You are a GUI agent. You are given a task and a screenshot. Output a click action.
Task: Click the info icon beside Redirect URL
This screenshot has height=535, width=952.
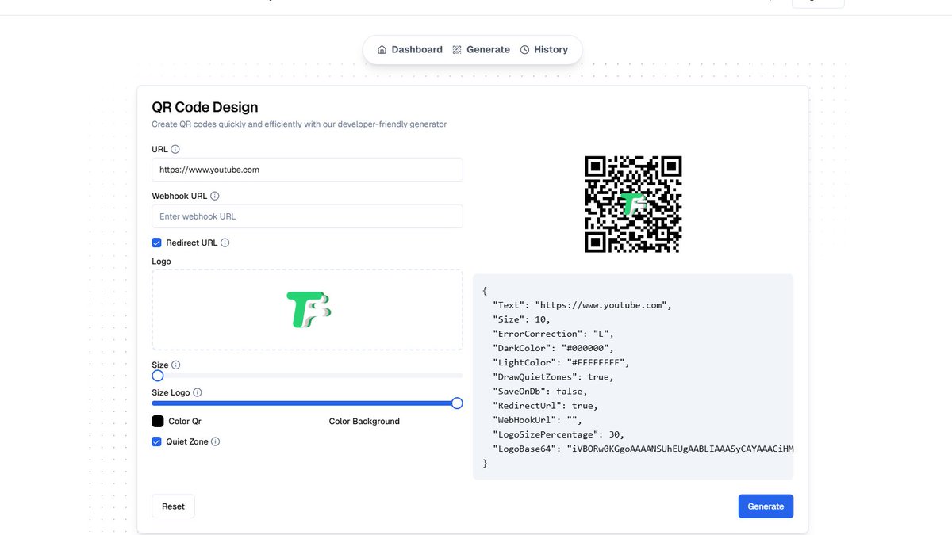225,243
